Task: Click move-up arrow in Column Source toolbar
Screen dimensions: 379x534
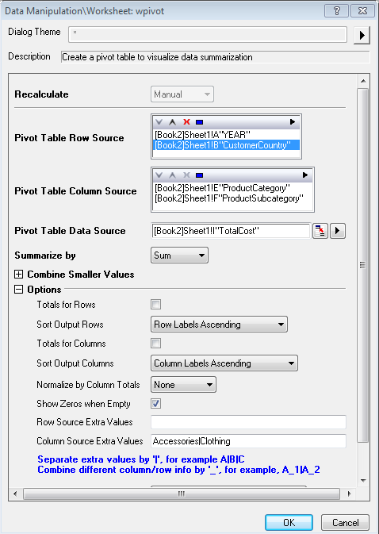Action: click(x=173, y=175)
